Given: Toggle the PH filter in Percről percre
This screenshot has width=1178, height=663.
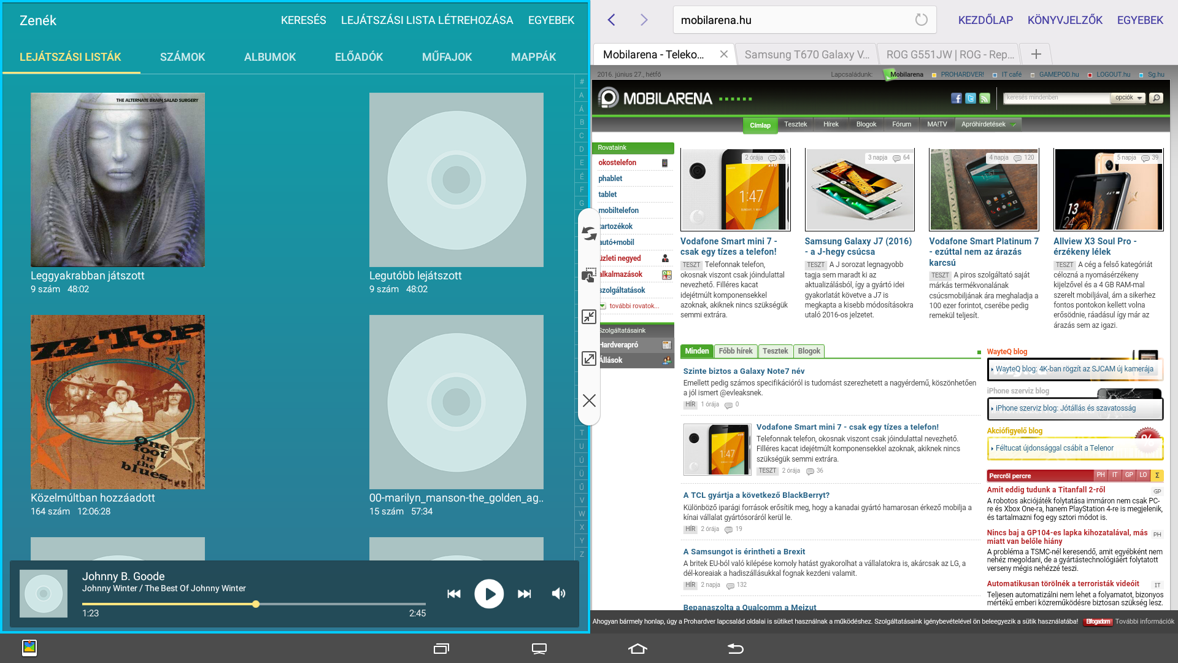Looking at the screenshot, I should [1101, 475].
